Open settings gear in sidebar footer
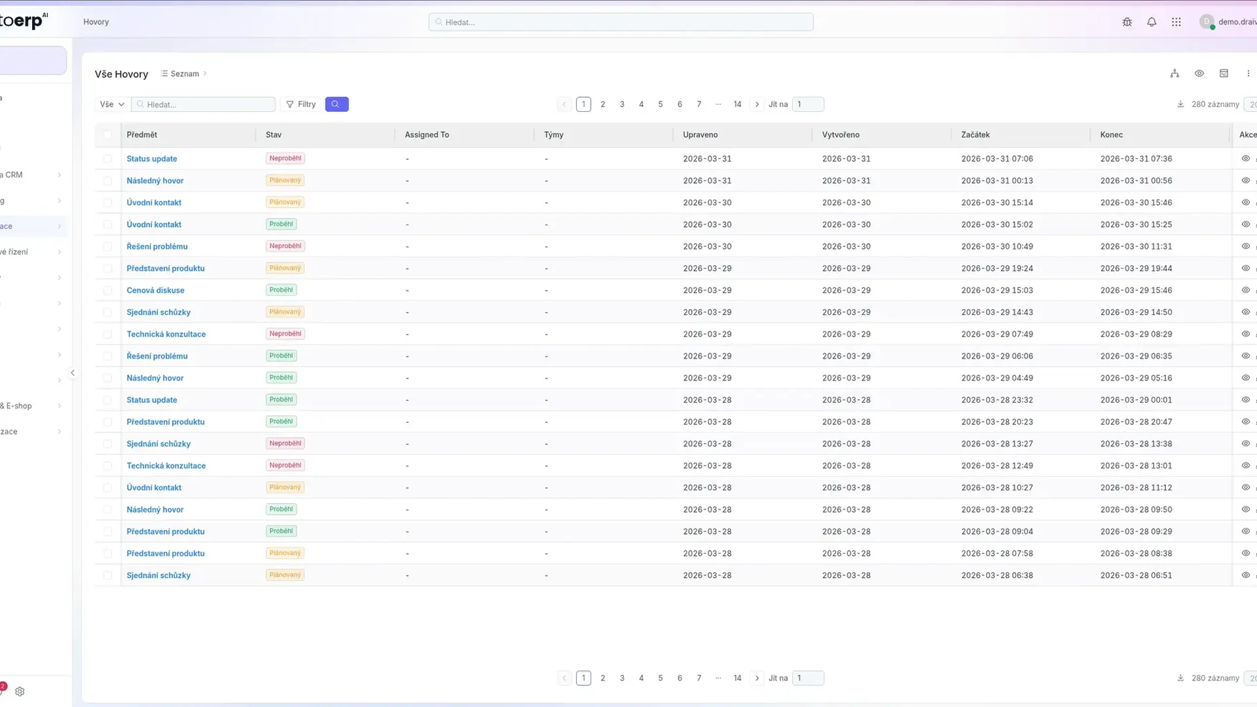The width and height of the screenshot is (1257, 707). pos(20,691)
